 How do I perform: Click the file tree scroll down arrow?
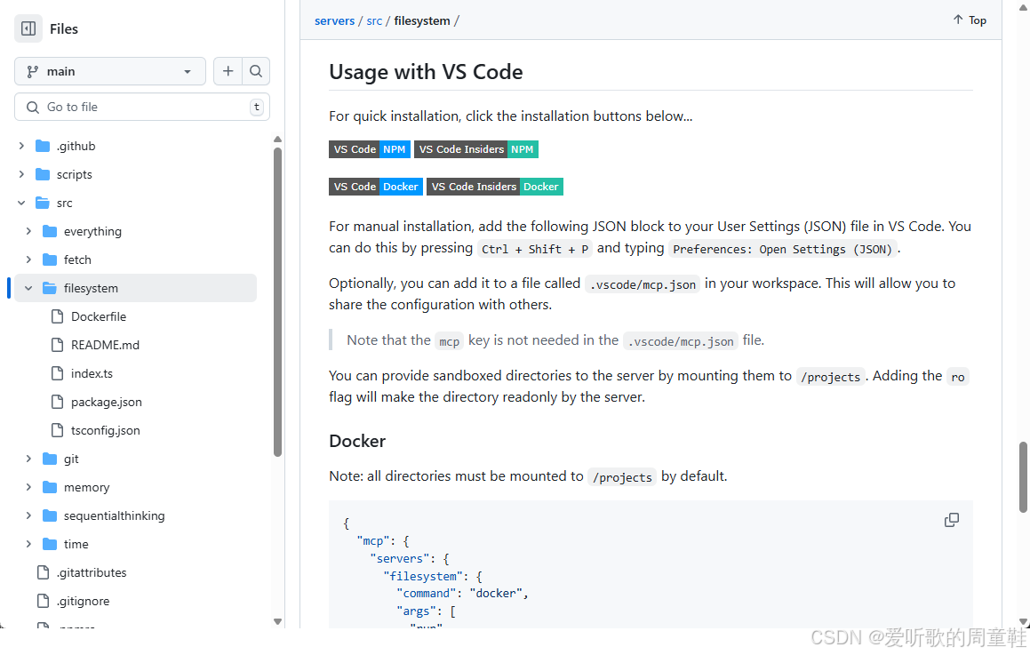[278, 621]
